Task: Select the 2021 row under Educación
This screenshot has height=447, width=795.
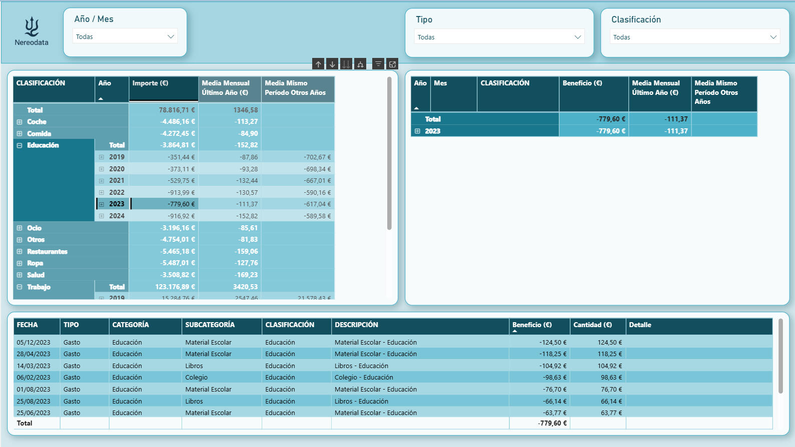Action: point(117,181)
